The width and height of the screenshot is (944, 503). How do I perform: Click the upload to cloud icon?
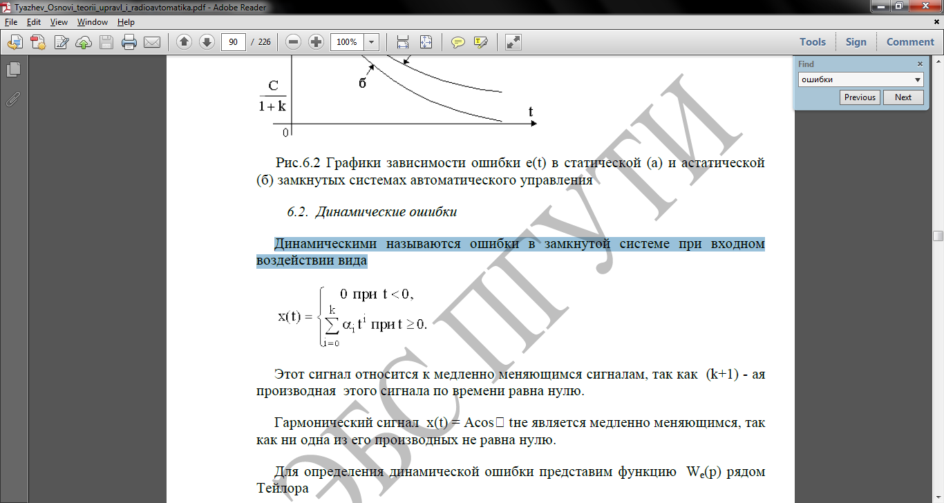[x=84, y=42]
